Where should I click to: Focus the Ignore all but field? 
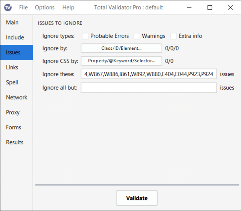(x=149, y=88)
